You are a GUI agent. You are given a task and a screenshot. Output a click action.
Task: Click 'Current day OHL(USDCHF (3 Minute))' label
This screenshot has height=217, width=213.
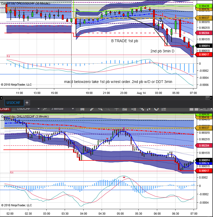point(25,116)
